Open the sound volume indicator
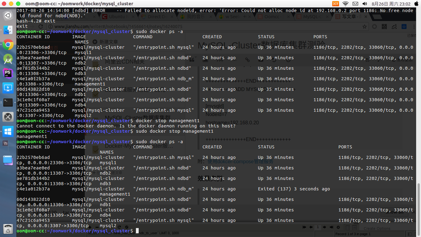The width and height of the screenshot is (421, 237). (x=365, y=4)
